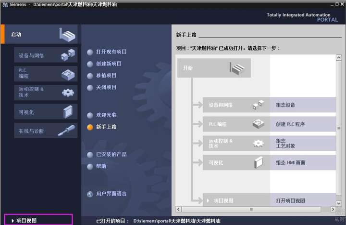The width and height of the screenshot is (346, 225).
Task: Click the gear icon in the 运动控制 workflow row
Action: pos(258,144)
